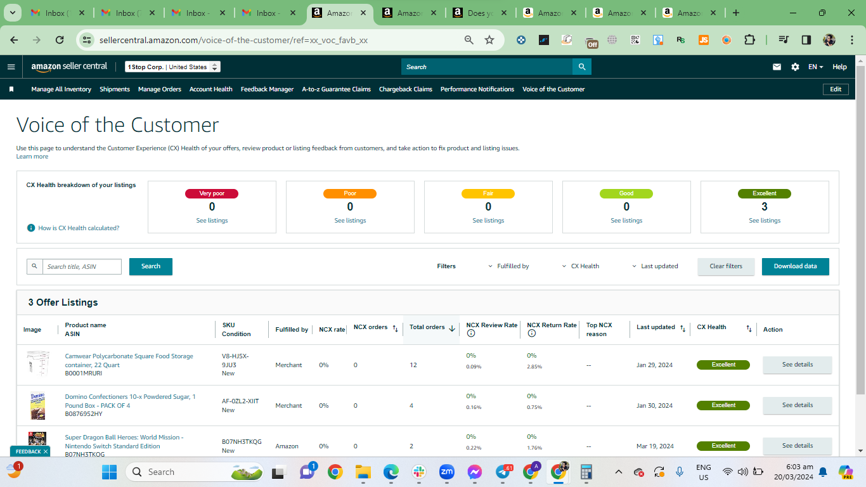See listings under Excellent category
The width and height of the screenshot is (866, 487).
pos(765,221)
